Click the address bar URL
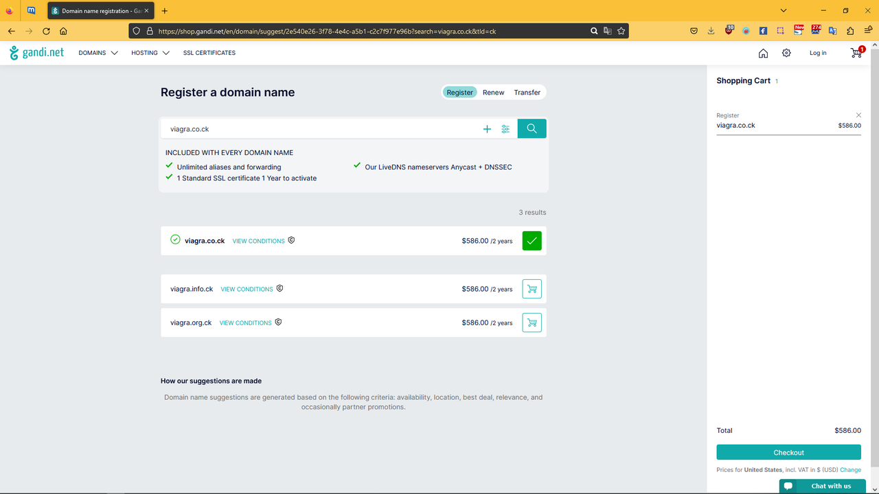879x494 pixels. (x=326, y=31)
